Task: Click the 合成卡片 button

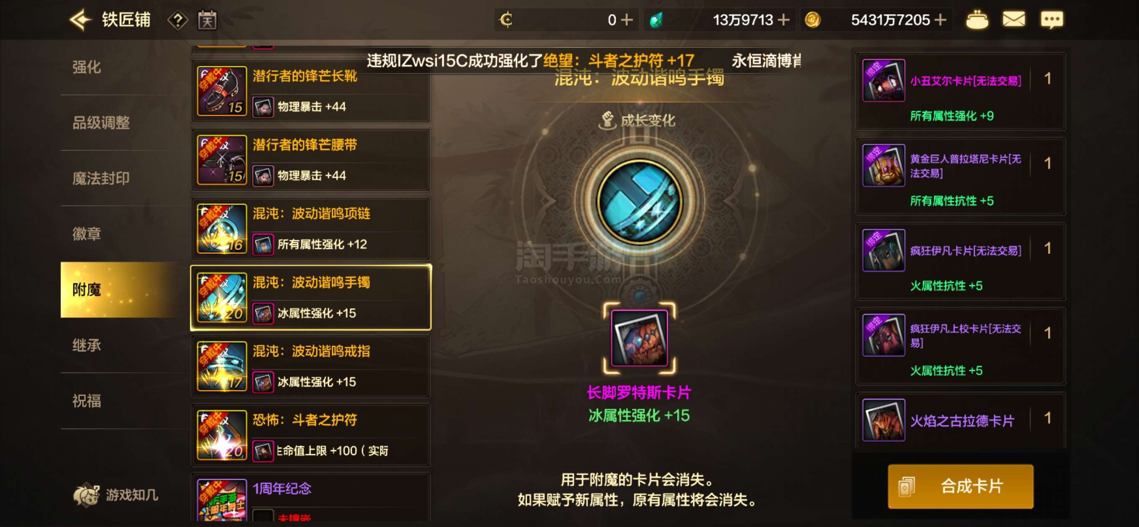Action: (960, 486)
